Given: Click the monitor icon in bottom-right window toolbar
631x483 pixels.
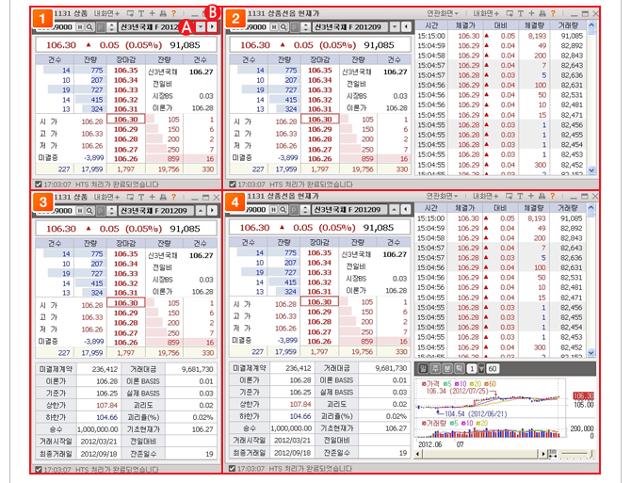Looking at the screenshot, I should pos(510,196).
